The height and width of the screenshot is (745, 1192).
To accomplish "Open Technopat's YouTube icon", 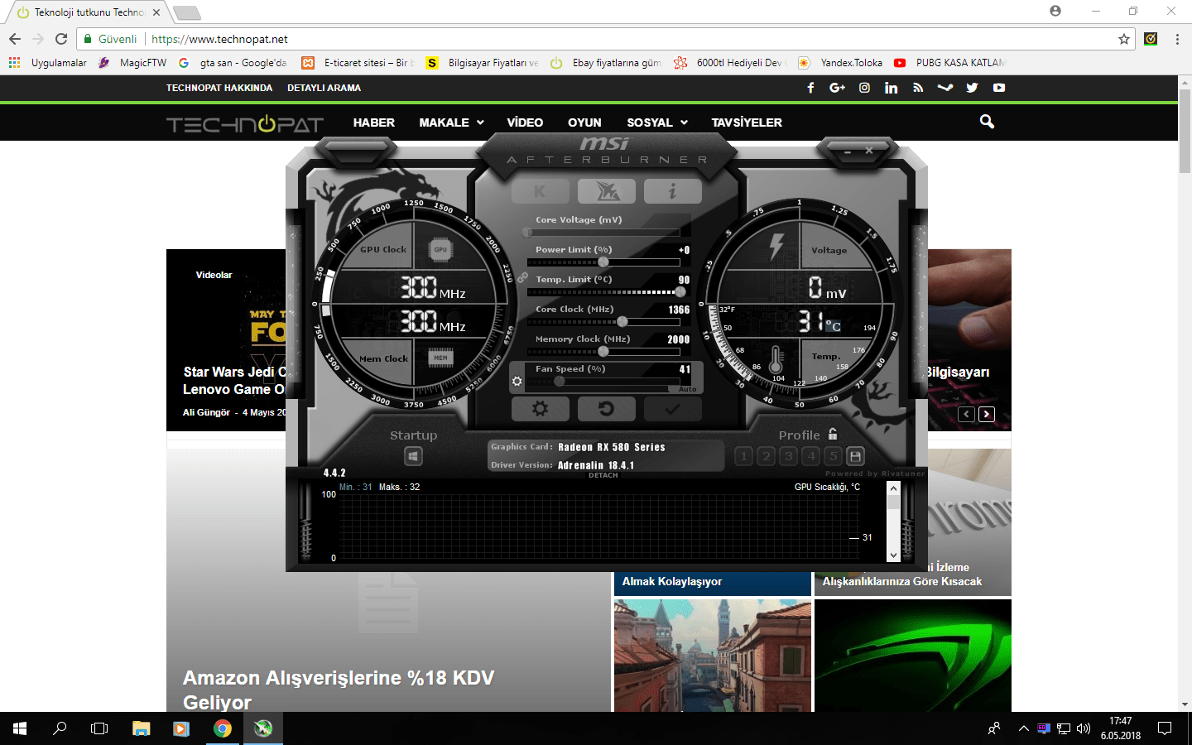I will 999,88.
